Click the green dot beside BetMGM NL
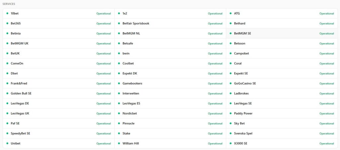 tap(119, 33)
